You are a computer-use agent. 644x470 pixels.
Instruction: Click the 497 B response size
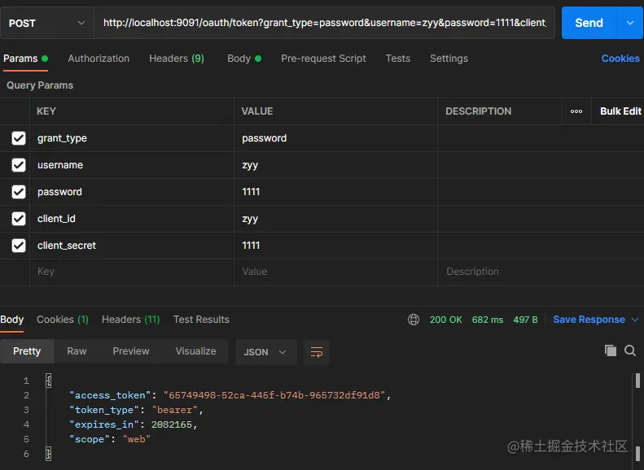pos(525,320)
